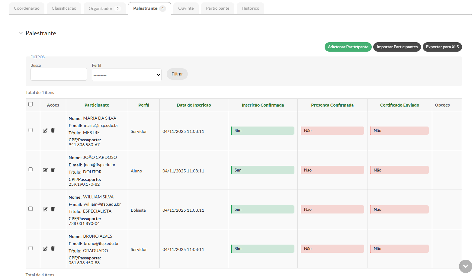Viewport: 475px width, 276px height.
Task: Collapse the Palestrante section chevron
Action: click(x=21, y=33)
